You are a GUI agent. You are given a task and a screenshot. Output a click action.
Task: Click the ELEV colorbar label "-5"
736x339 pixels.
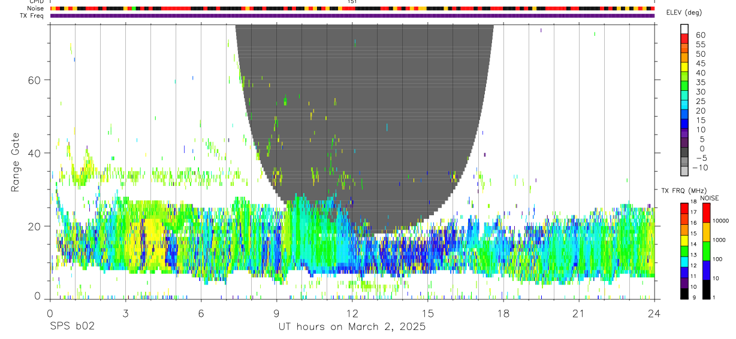pos(700,158)
